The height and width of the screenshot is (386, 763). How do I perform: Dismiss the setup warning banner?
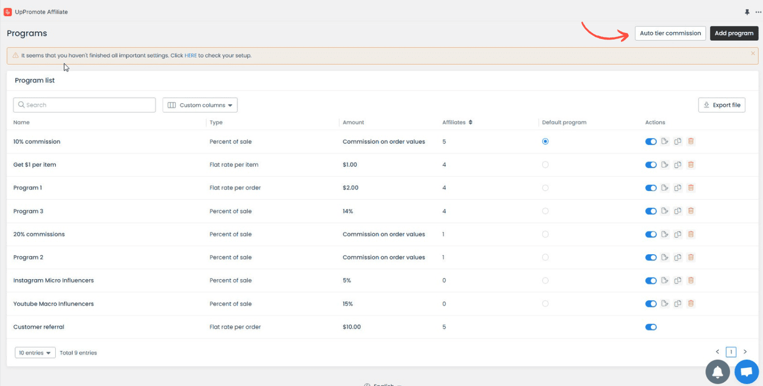pos(753,53)
